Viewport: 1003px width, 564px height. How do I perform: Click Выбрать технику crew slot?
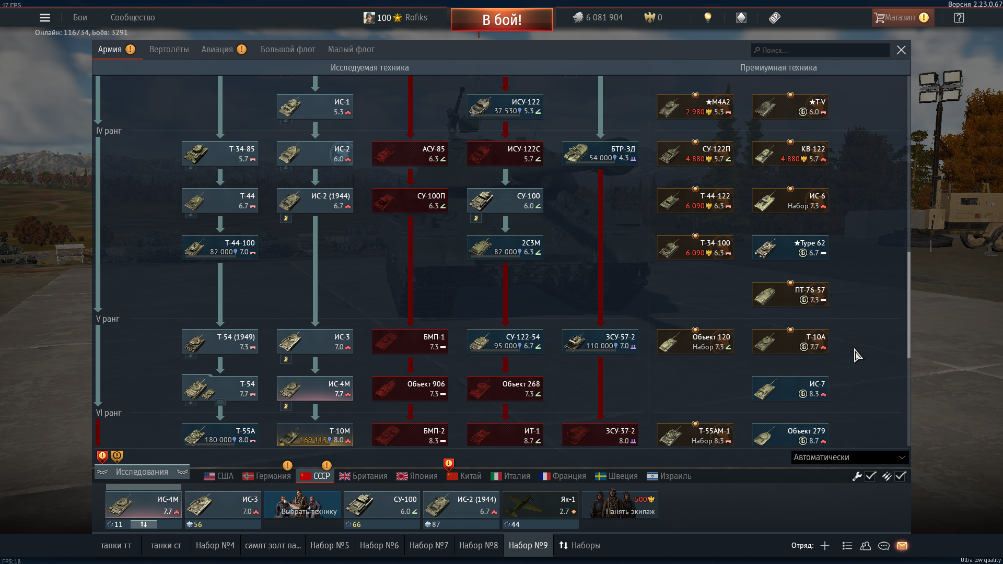coord(302,505)
